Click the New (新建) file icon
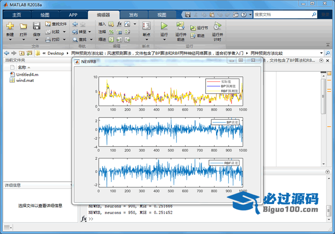335x234 pixels. pos(10,26)
